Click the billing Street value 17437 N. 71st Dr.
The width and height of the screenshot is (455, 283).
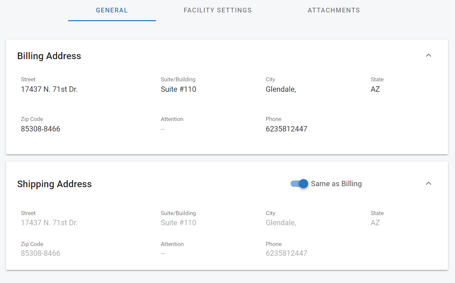point(49,89)
